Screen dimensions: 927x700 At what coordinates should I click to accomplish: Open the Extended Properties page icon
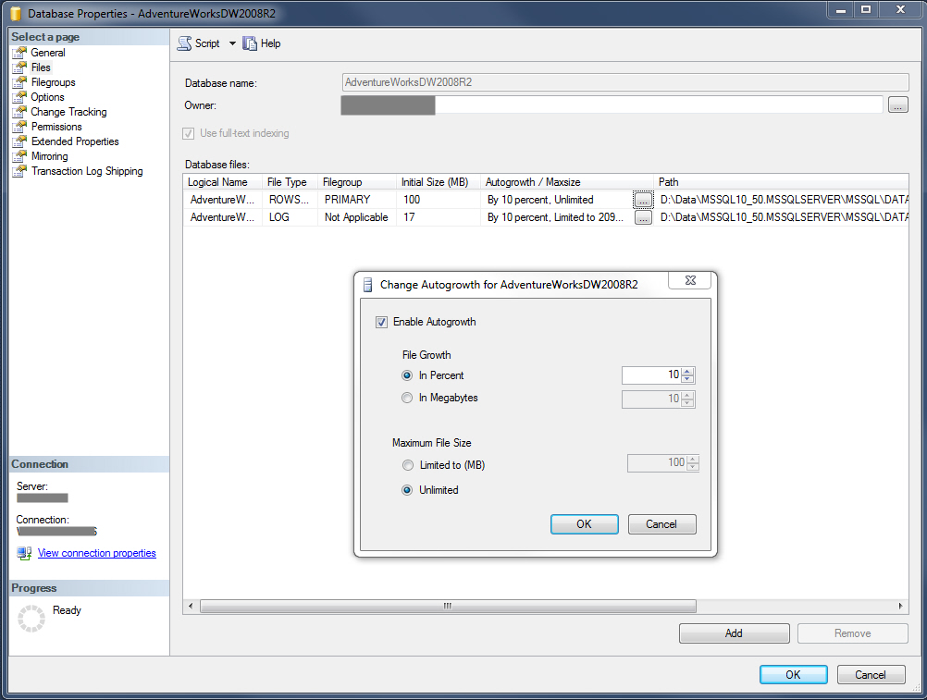tap(19, 141)
